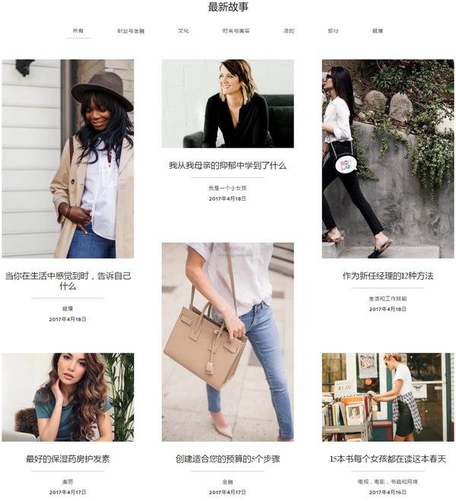Open the 健康 tab in navigation

pos(378,31)
